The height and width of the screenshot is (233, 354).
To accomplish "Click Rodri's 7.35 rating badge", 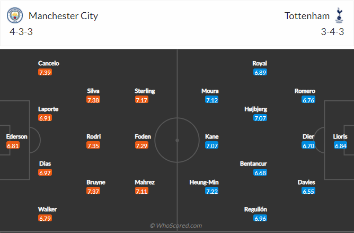I will [94, 145].
